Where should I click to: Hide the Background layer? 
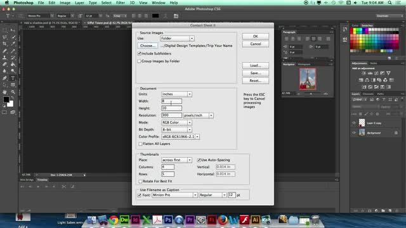pos(354,133)
